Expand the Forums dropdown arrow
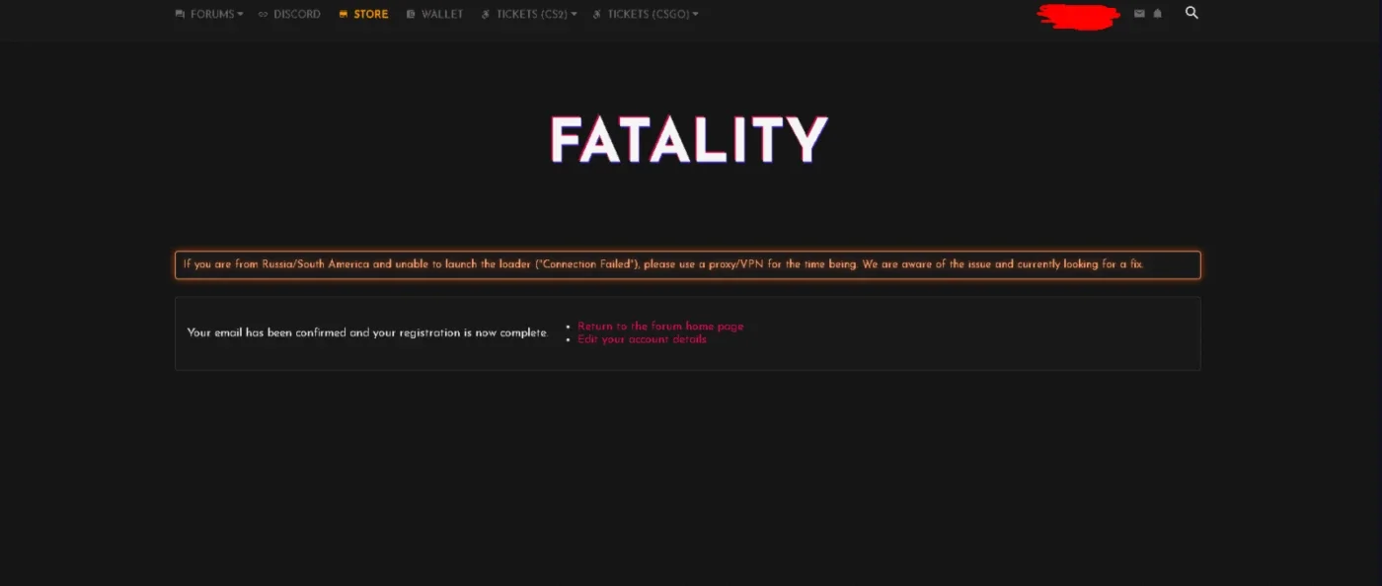1382x586 pixels. coord(240,15)
